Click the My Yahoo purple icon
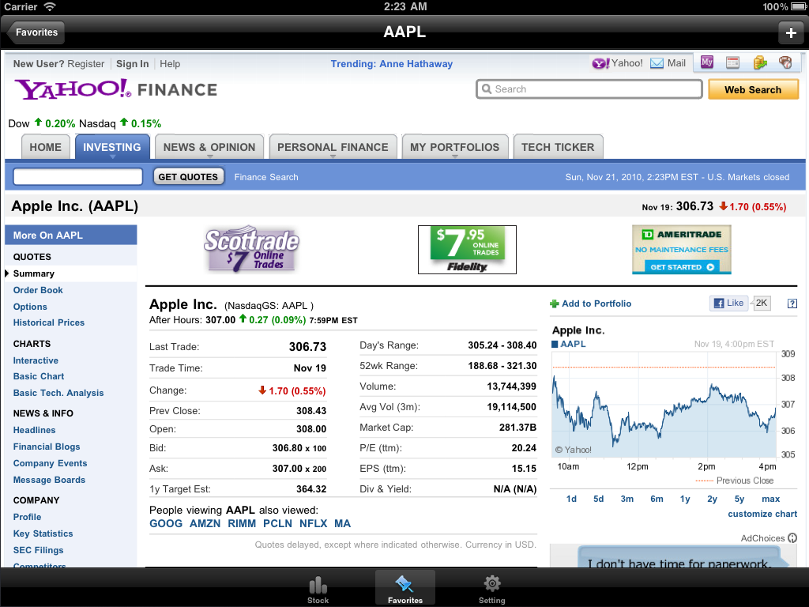 click(707, 62)
